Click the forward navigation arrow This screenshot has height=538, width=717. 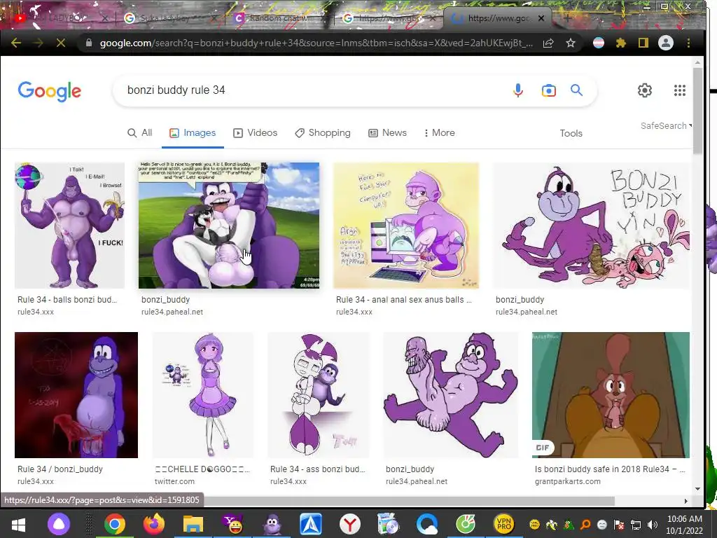39,43
